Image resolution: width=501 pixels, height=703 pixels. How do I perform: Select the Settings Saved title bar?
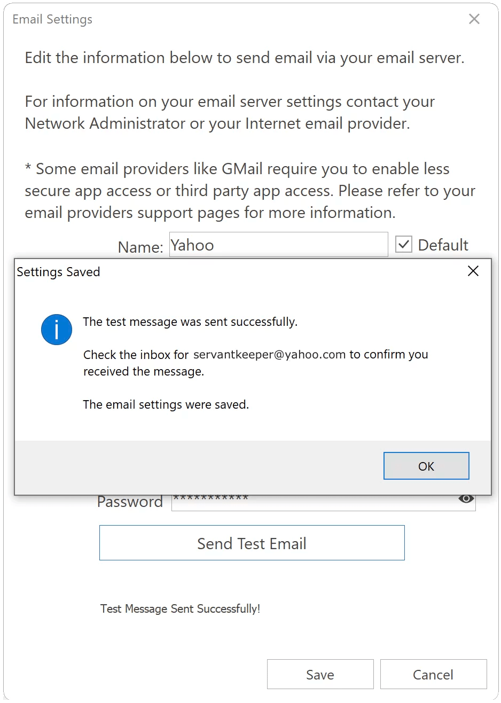click(x=58, y=272)
